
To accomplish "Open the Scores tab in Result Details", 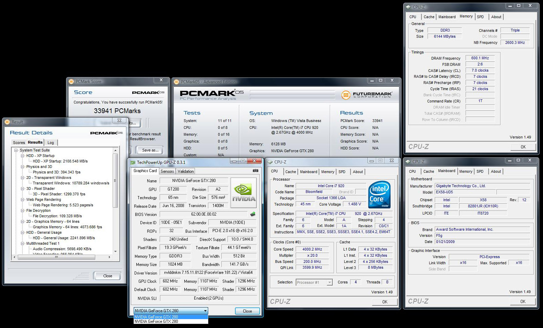I will pyautogui.click(x=19, y=143).
